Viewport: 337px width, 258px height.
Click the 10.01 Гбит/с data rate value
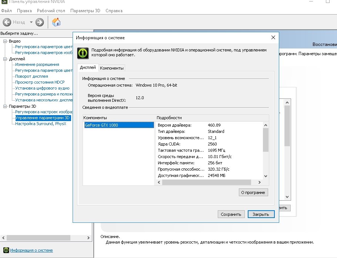(220, 157)
